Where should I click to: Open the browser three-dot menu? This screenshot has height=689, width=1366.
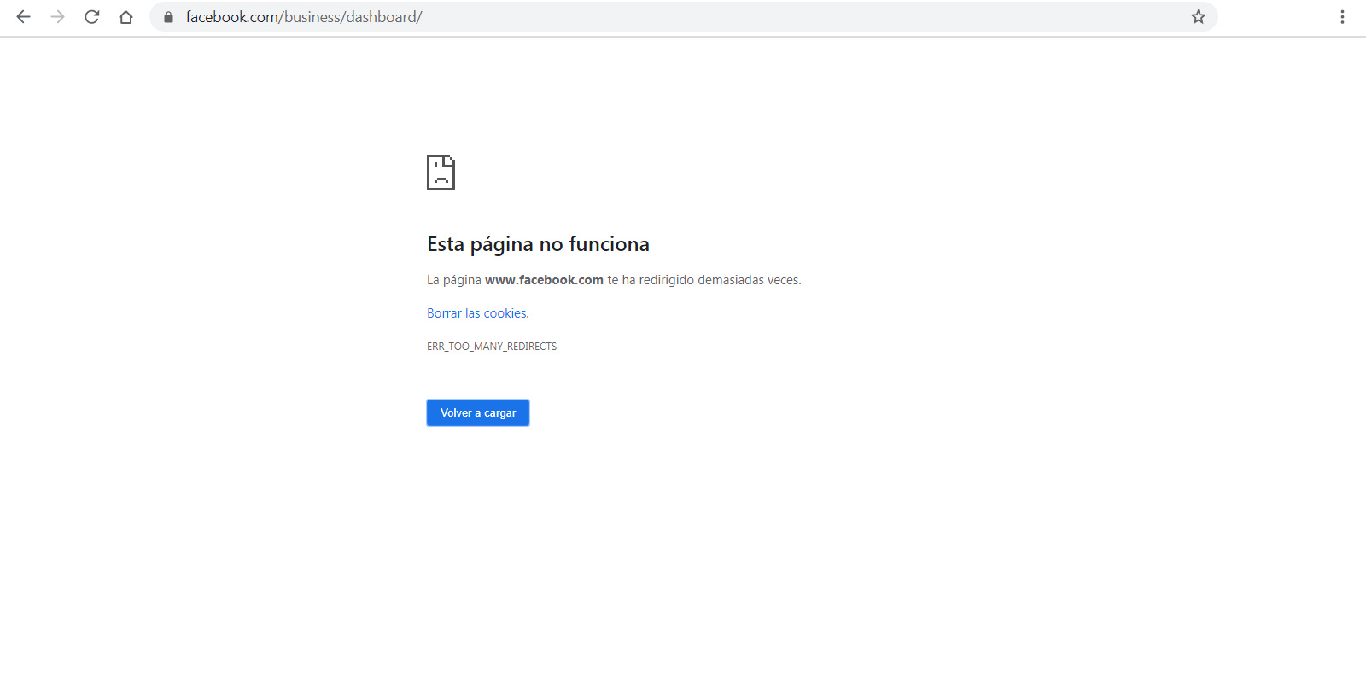pos(1342,17)
